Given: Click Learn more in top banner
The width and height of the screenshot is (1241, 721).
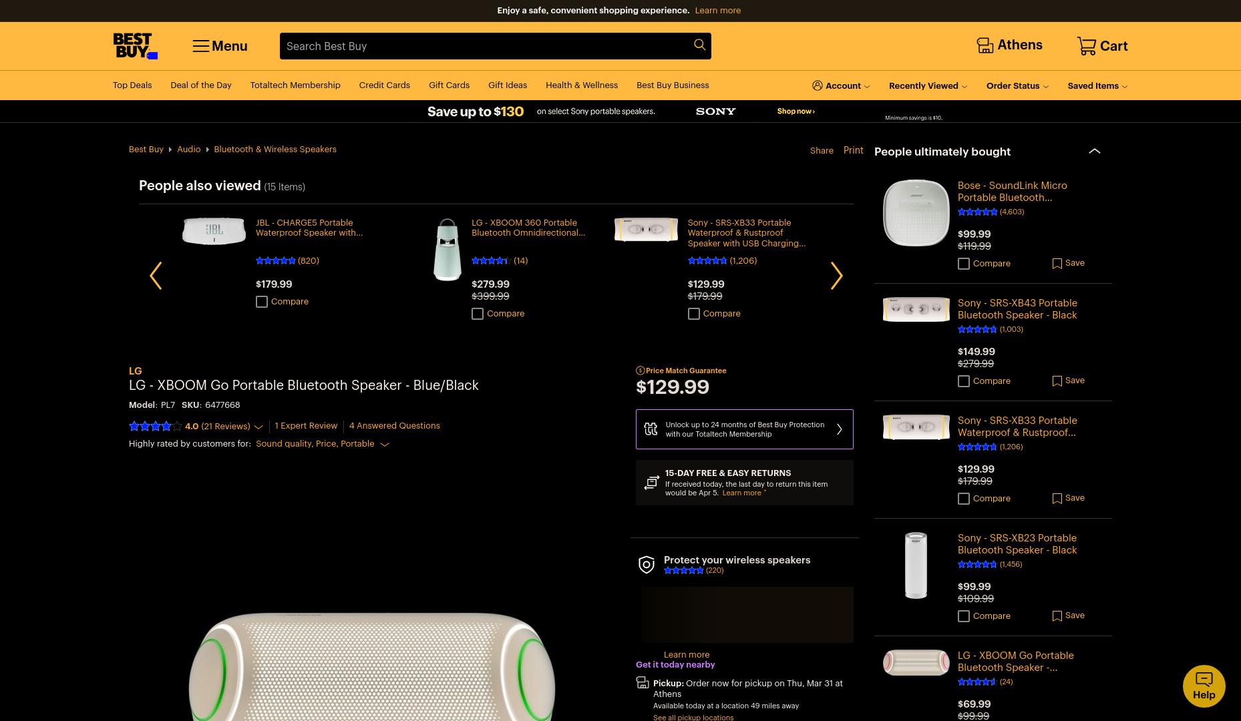Looking at the screenshot, I should tap(717, 10).
